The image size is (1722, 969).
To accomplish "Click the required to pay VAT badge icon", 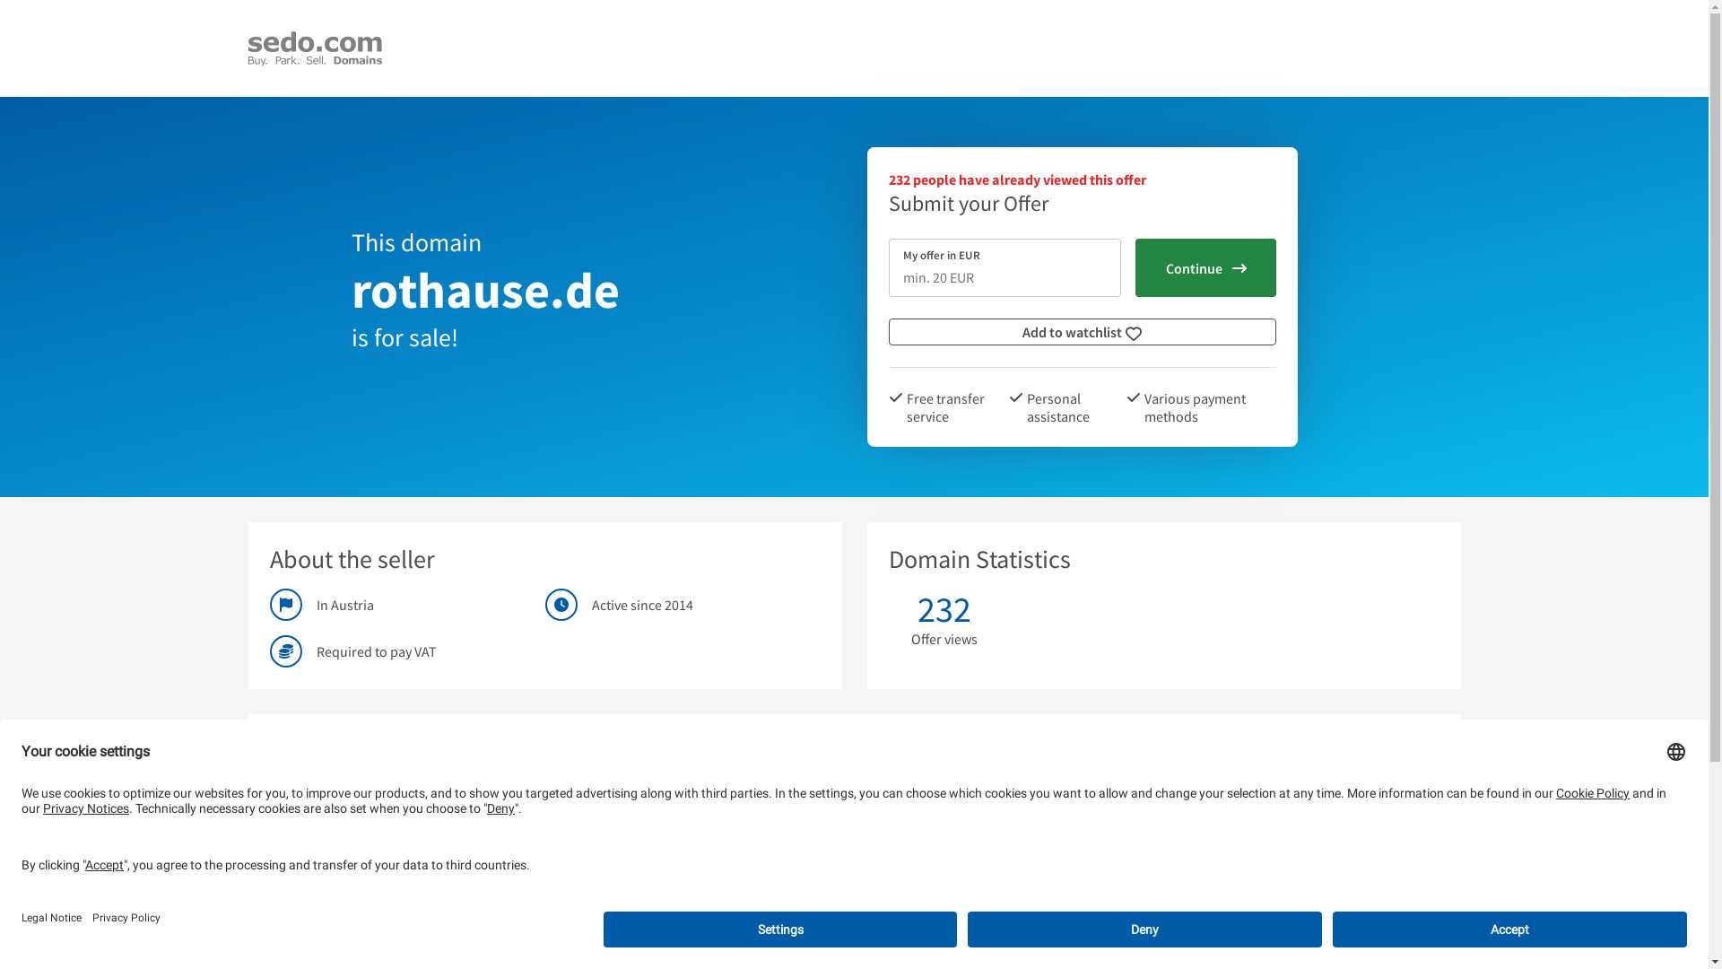I will coord(285,652).
